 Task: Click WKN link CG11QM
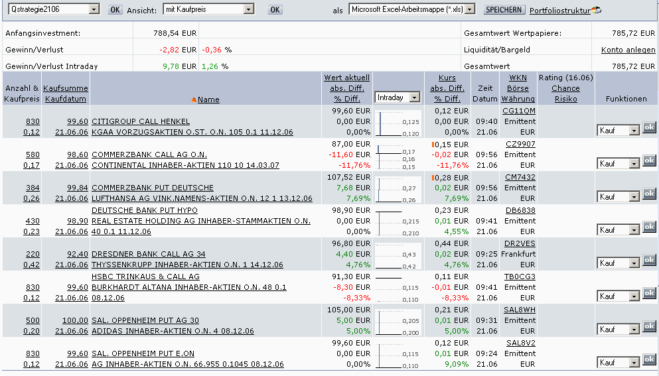518,111
